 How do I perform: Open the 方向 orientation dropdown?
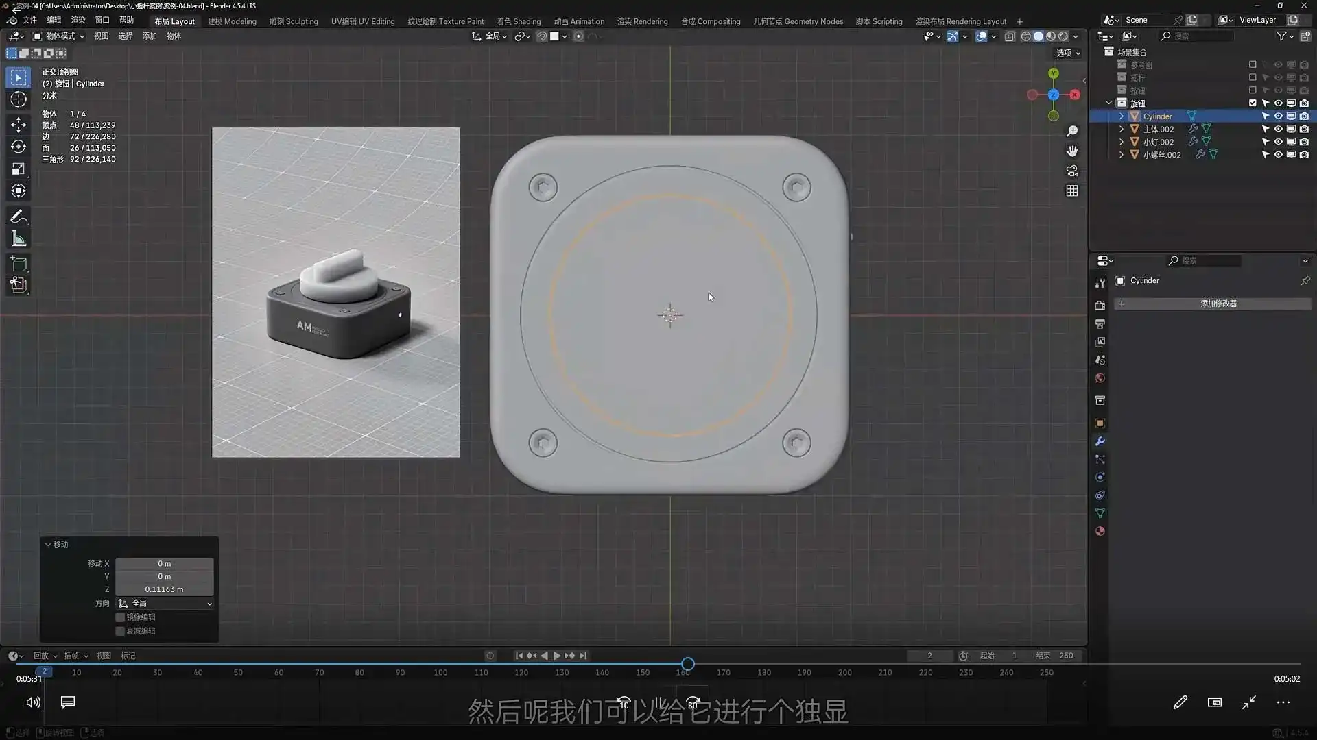click(x=165, y=604)
